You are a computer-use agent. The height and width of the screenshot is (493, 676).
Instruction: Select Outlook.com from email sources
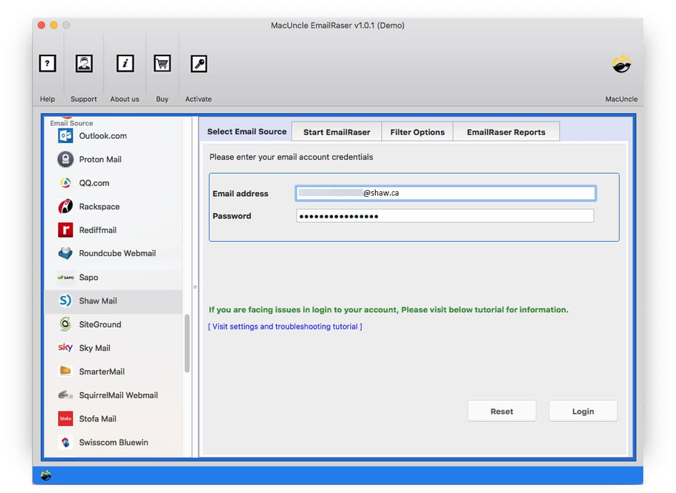[102, 136]
